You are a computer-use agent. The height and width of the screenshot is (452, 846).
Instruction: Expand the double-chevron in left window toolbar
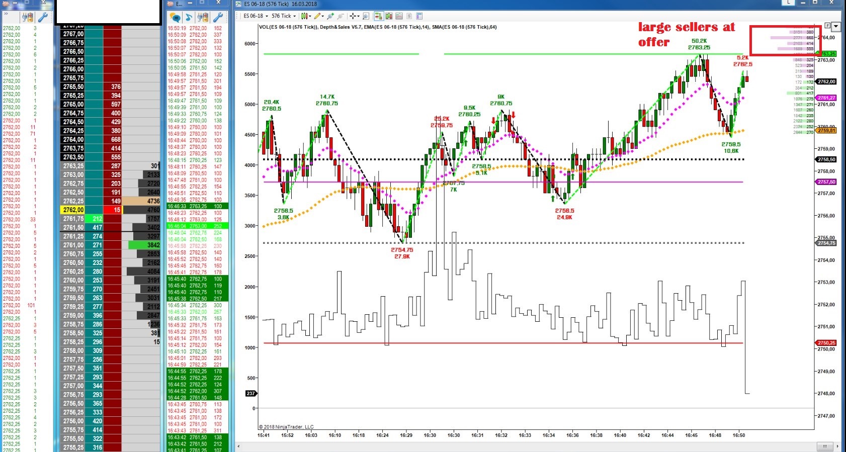coord(6,14)
